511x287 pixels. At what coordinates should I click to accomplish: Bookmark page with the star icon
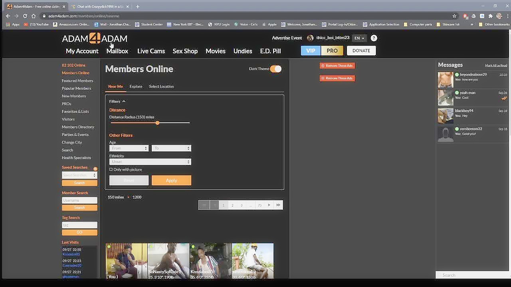tap(454, 16)
